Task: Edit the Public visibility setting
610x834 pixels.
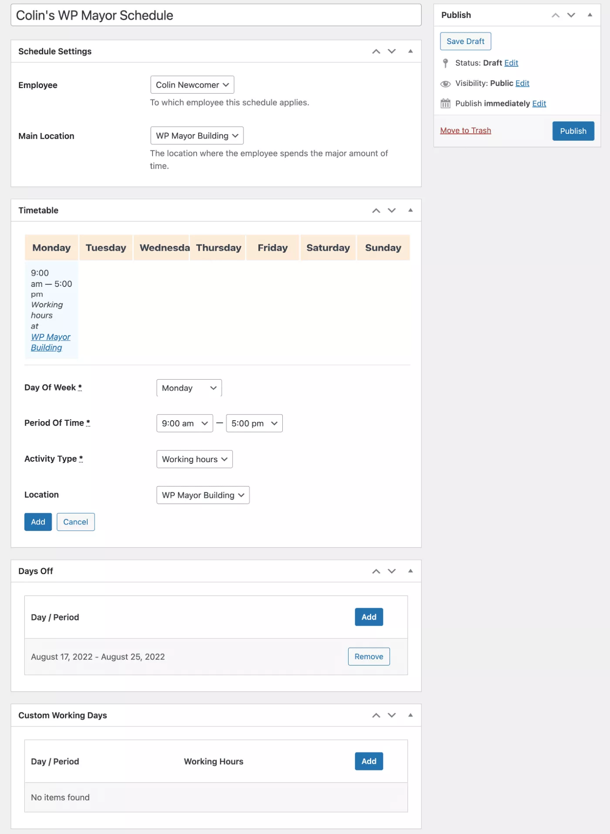Action: click(522, 83)
